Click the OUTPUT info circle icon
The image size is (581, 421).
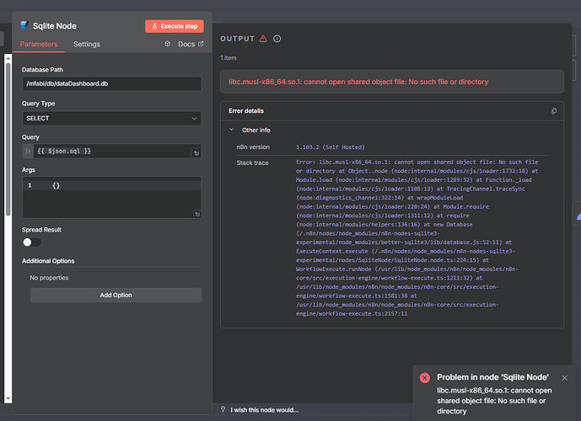pyautogui.click(x=277, y=39)
